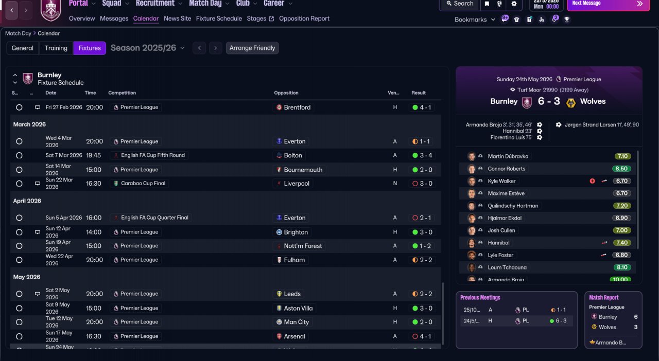
Task: Click Kyle Walker's substitution arrows icon
Action: [604, 181]
